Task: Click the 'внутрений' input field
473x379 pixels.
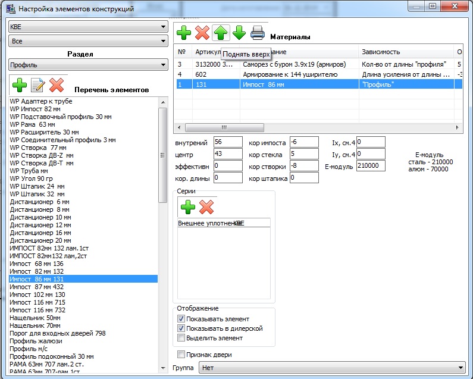Action: coord(228,142)
